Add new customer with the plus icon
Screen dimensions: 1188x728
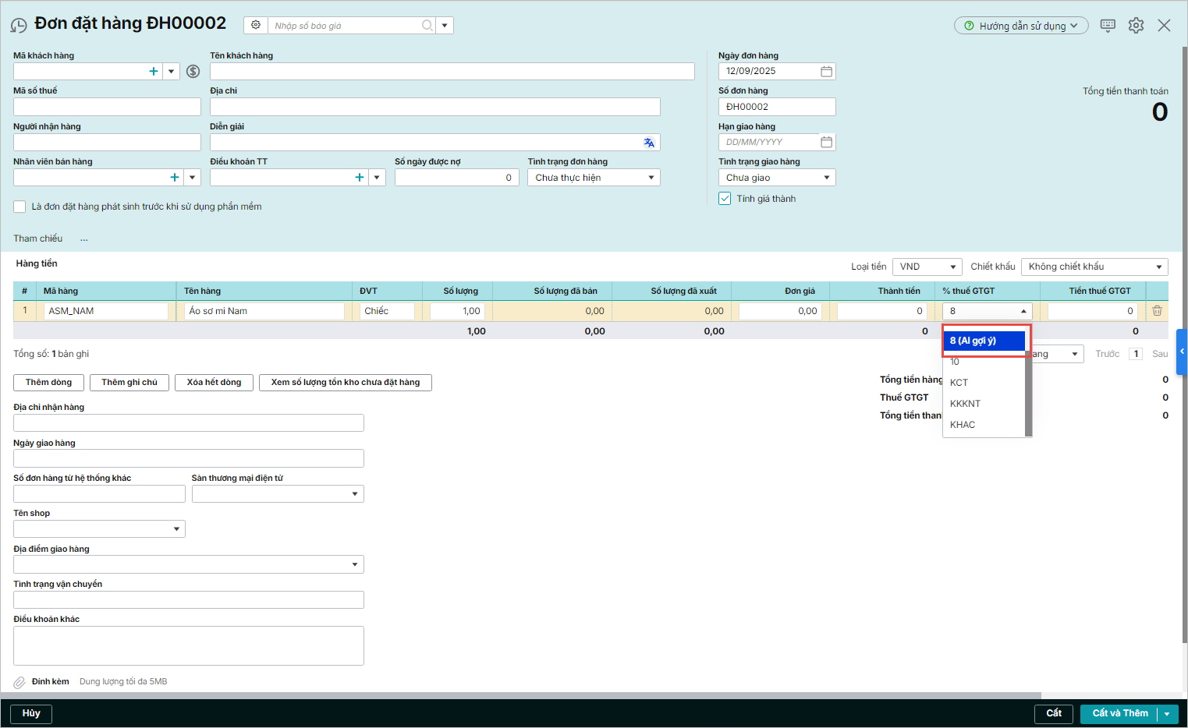(x=154, y=72)
